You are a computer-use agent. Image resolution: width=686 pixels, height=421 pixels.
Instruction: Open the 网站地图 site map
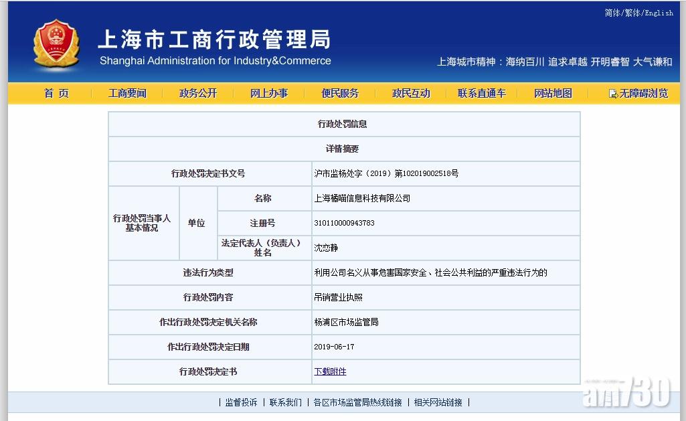coord(553,94)
